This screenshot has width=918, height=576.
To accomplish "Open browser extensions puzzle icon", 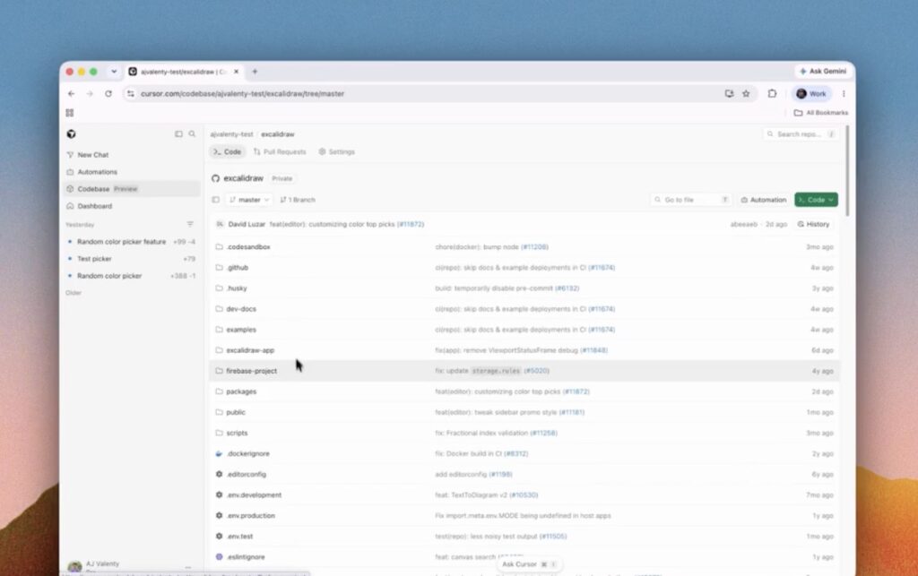I will [x=772, y=93].
